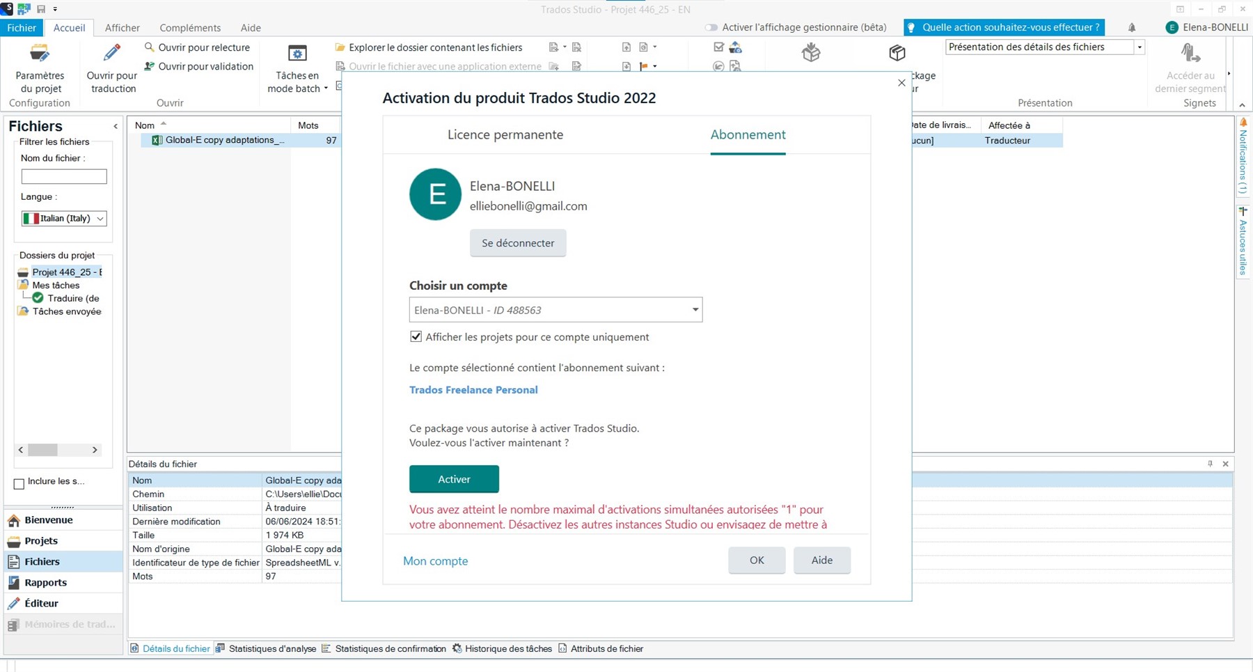Open the Elena-BONELLI account menu in title bar
This screenshot has height=672, width=1253.
click(1207, 27)
